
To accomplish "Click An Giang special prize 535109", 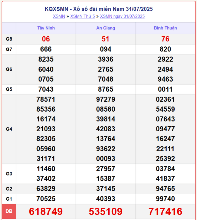I will point(106,211).
